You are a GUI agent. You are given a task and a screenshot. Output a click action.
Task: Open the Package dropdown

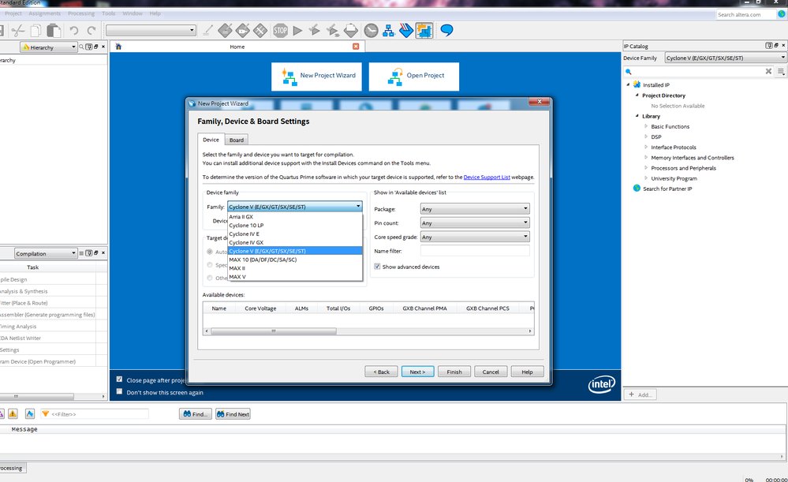474,209
